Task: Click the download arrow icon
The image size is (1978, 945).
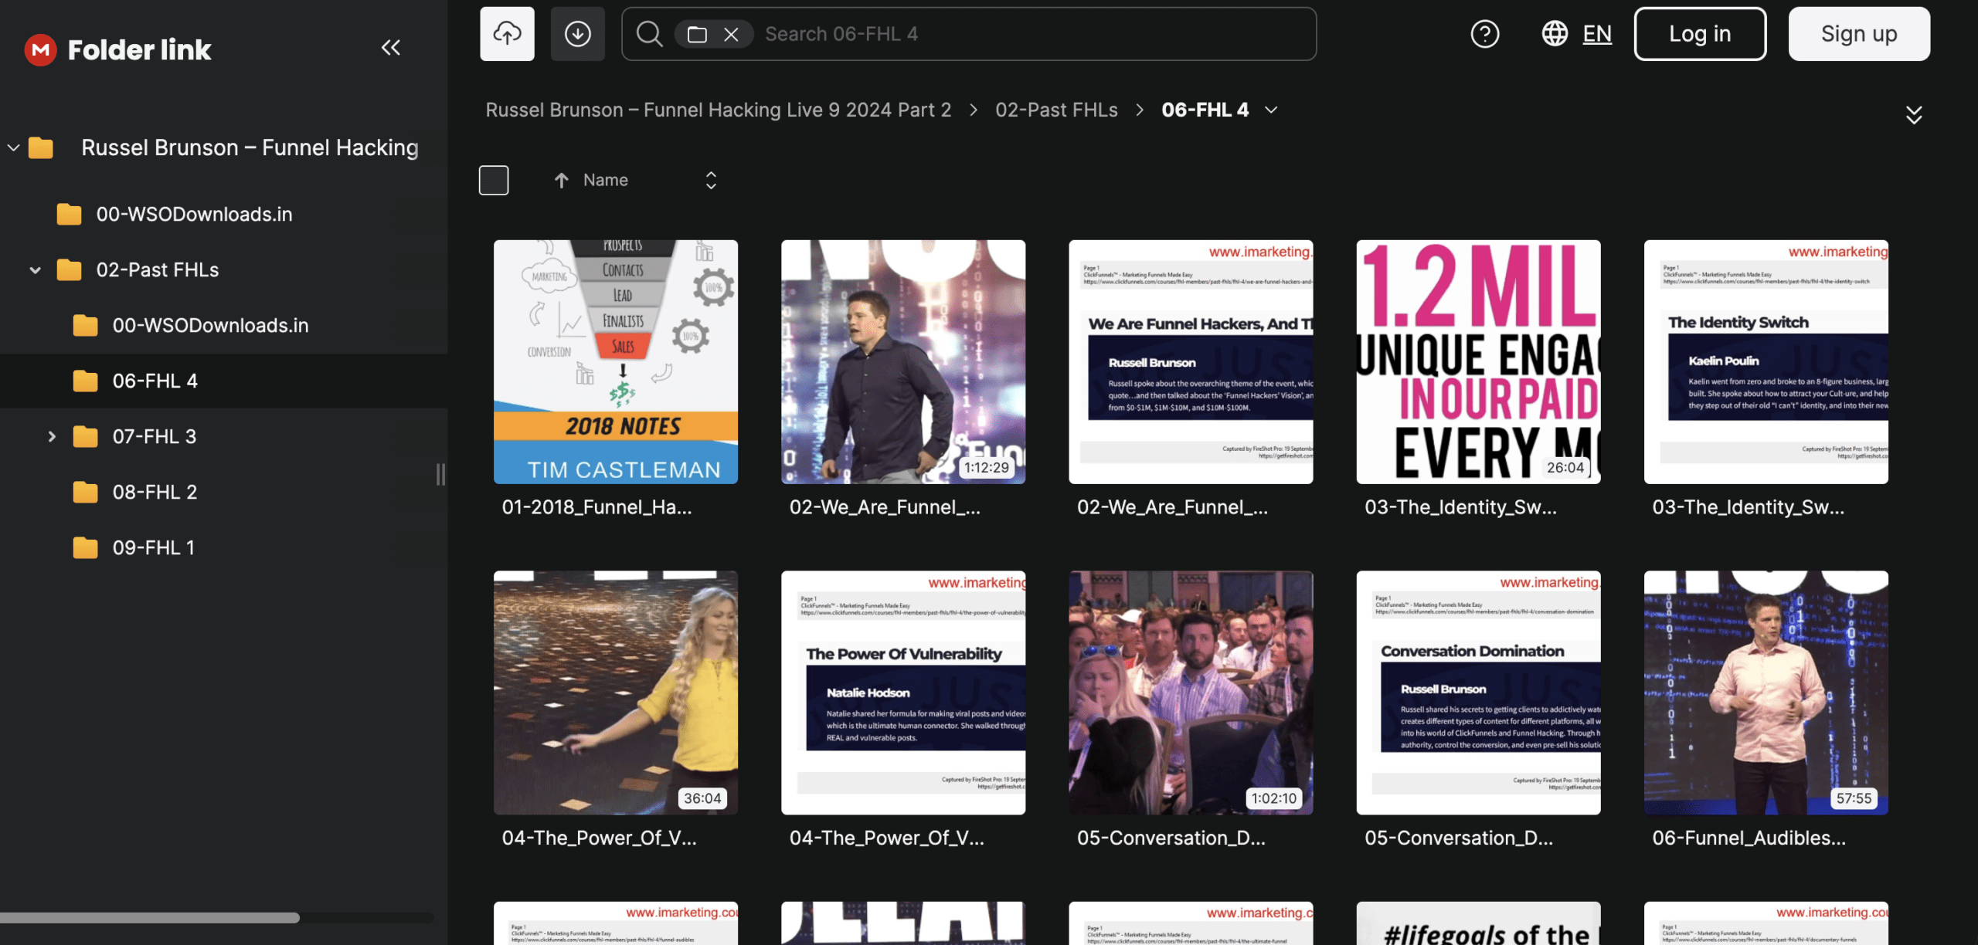Action: (577, 34)
